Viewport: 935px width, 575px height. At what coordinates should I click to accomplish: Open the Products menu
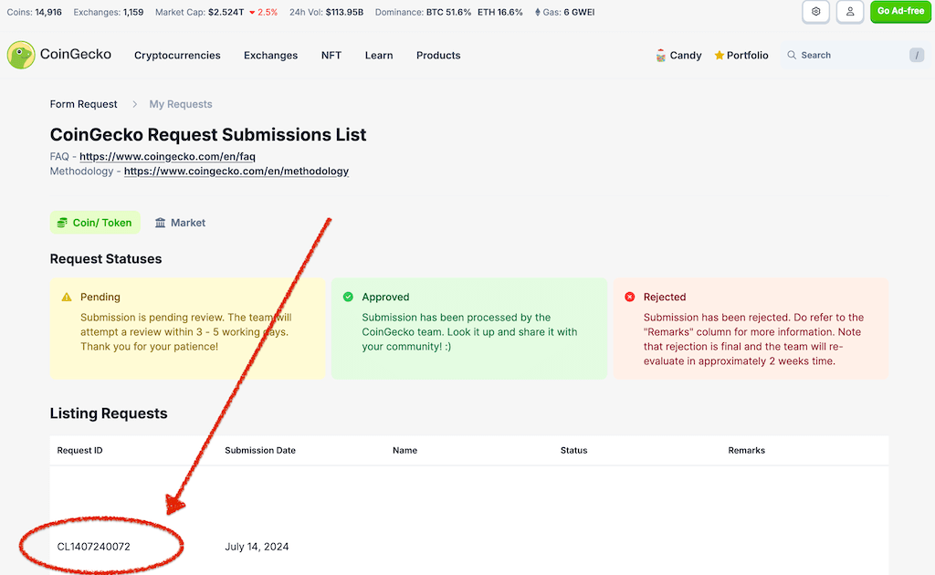point(438,56)
